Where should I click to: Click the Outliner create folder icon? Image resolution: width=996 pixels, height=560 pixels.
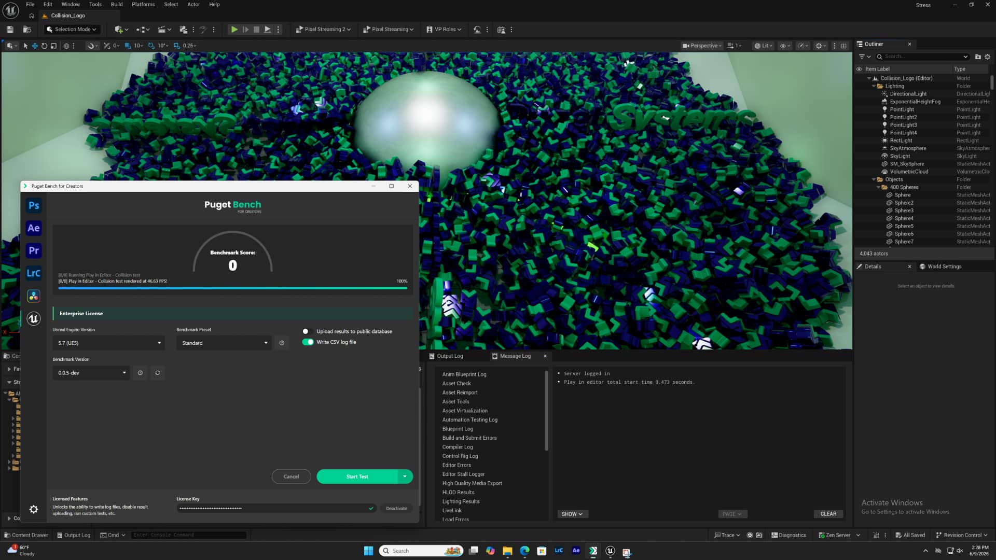coord(978,57)
